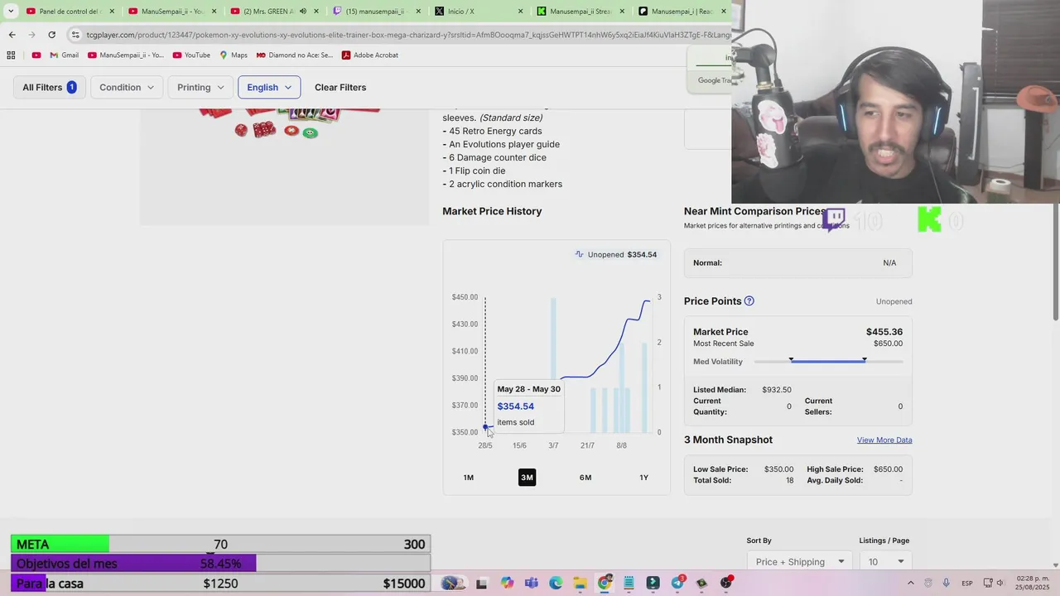Open the Listings per Page dropdown

[x=885, y=562]
